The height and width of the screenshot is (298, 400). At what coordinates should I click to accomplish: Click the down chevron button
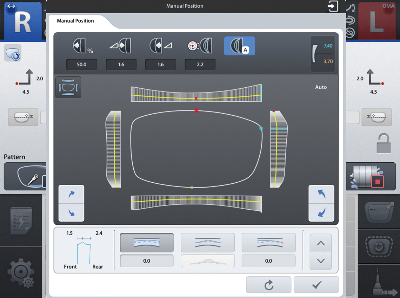point(321,261)
